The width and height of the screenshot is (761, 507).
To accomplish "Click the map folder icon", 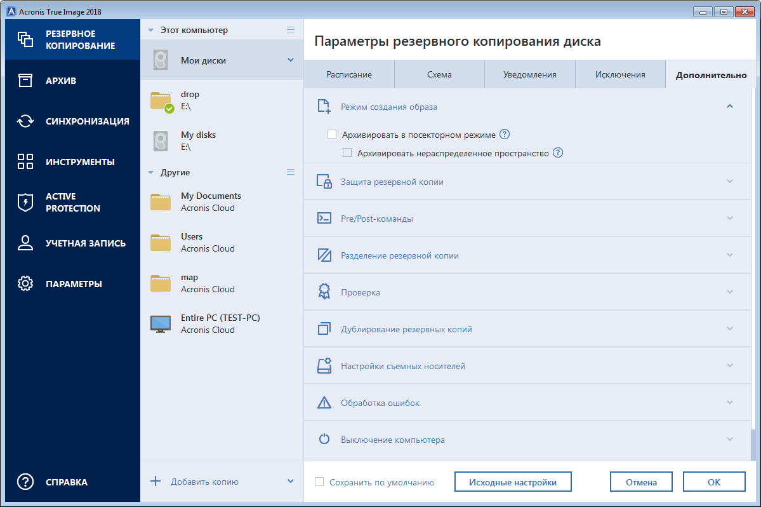I will tap(160, 283).
